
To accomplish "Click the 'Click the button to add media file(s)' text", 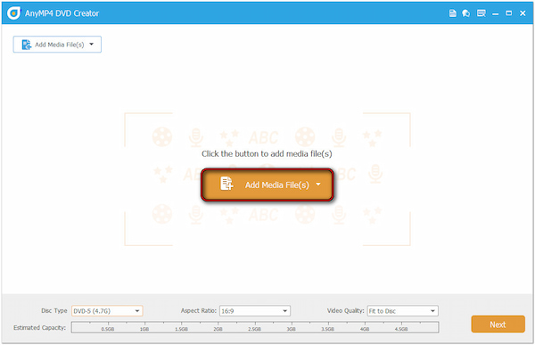I will (x=267, y=154).
